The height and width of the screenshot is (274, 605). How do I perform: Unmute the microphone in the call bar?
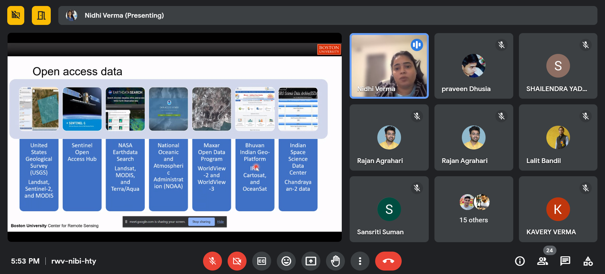[212, 261]
